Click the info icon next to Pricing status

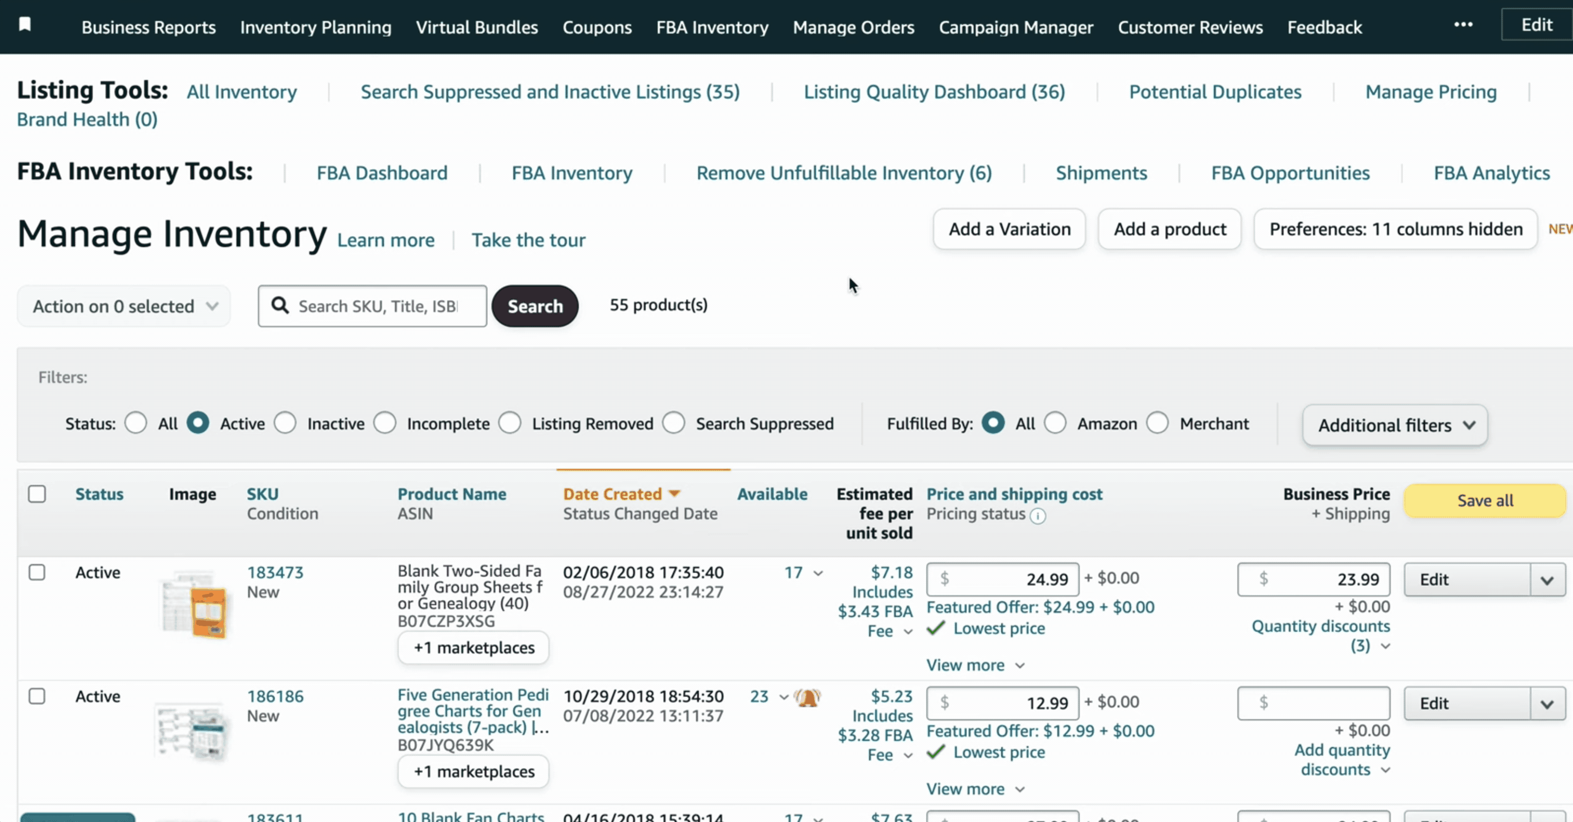(x=1039, y=516)
